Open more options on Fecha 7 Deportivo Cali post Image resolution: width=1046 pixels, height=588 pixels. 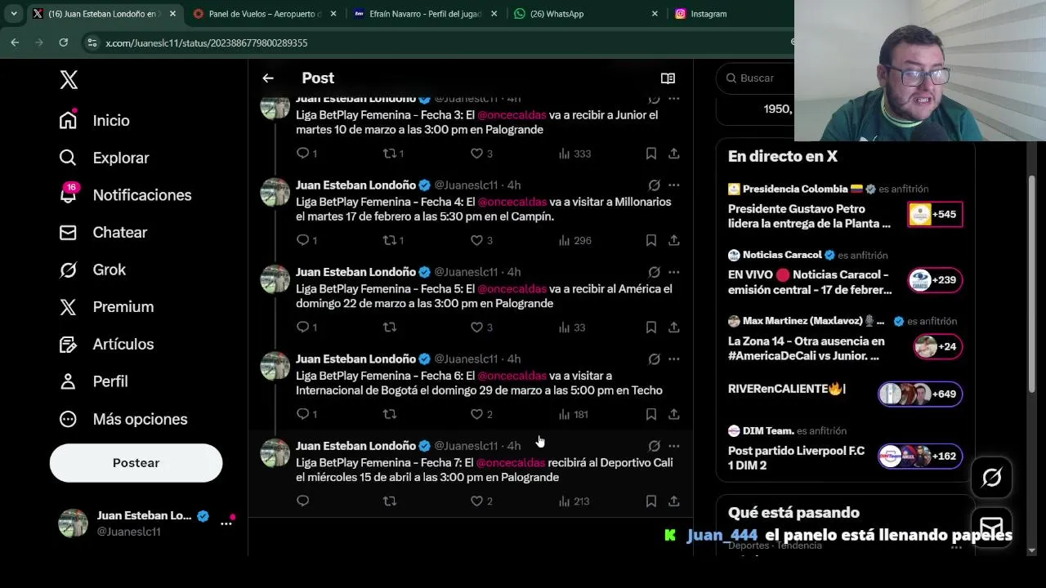674,446
